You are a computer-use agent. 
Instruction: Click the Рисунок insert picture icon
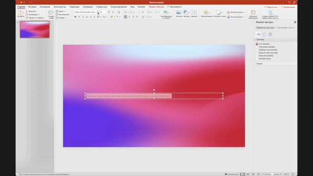pyautogui.click(x=179, y=13)
